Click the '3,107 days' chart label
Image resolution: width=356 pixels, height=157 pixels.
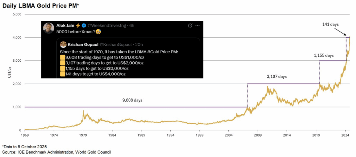[x=277, y=76]
